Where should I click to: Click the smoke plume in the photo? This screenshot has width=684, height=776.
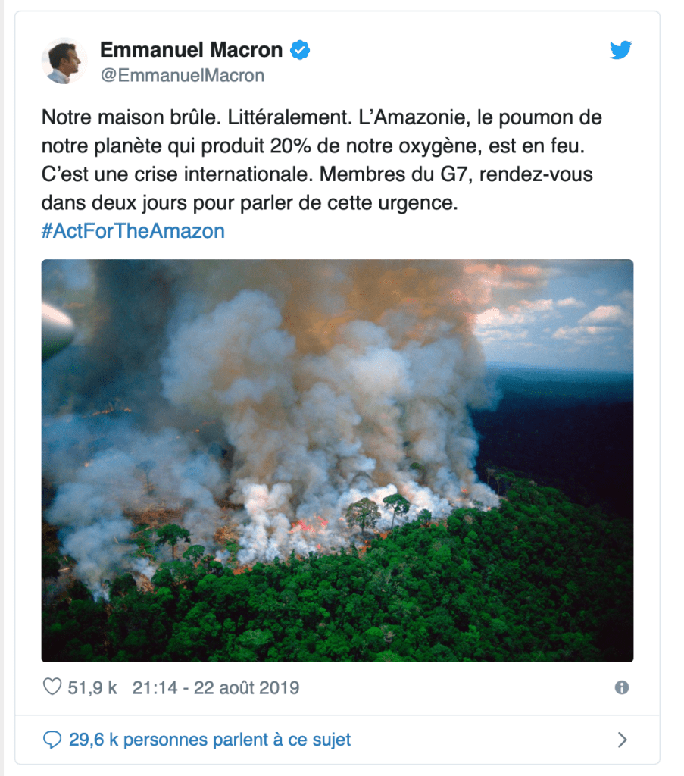tap(321, 396)
